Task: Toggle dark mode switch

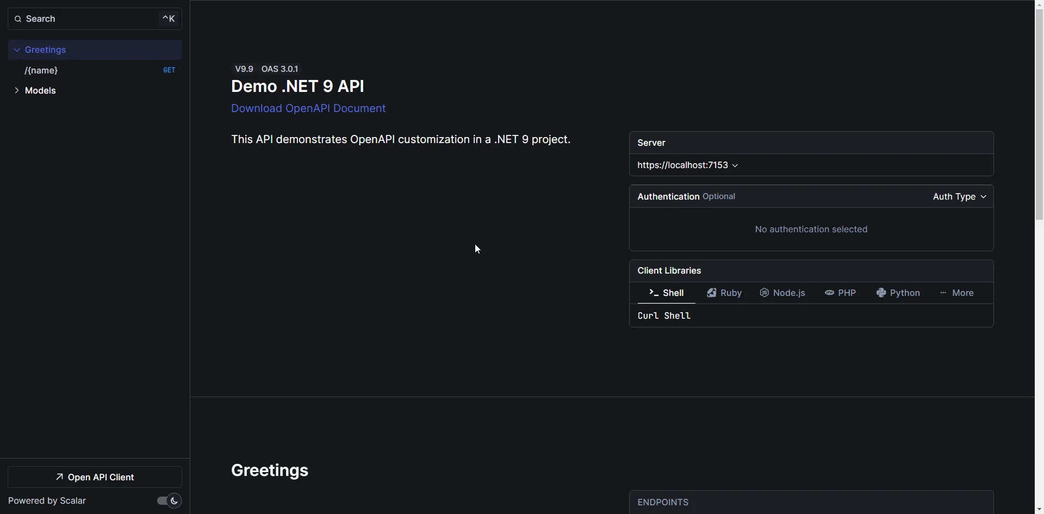Action: [x=169, y=501]
